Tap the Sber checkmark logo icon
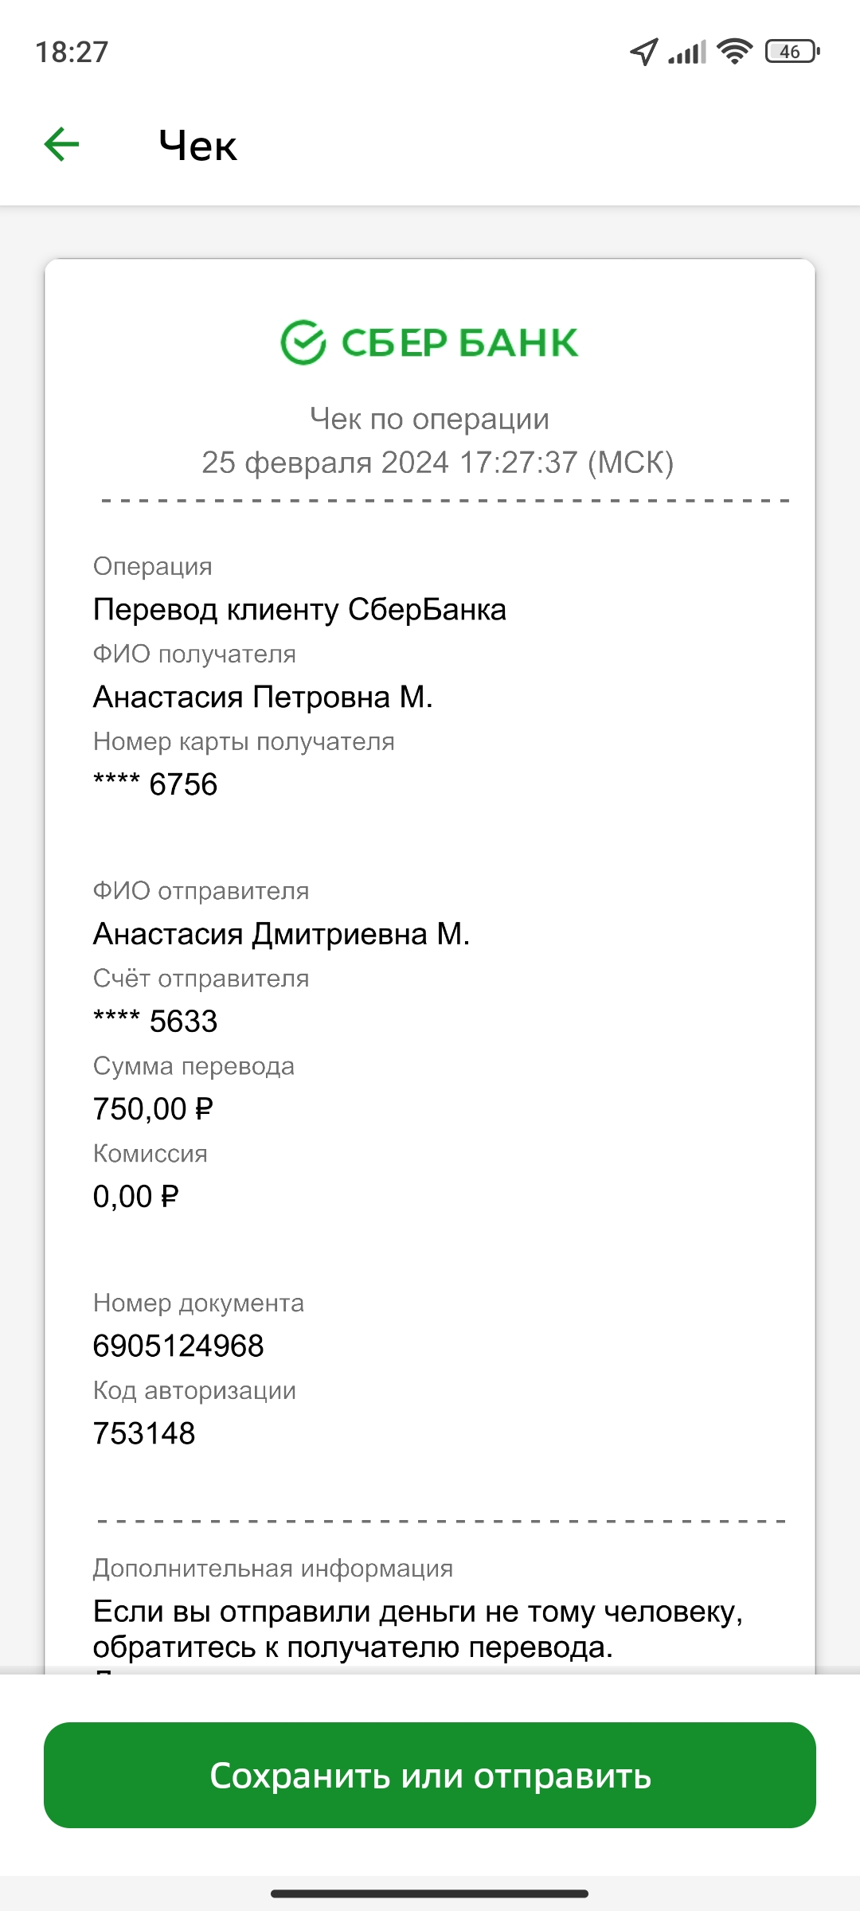 (303, 342)
